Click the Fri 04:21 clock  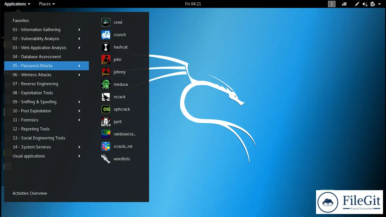pyautogui.click(x=193, y=4)
